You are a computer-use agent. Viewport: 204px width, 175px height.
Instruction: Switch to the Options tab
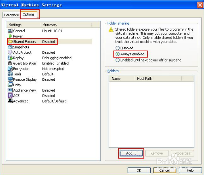(x=29, y=14)
